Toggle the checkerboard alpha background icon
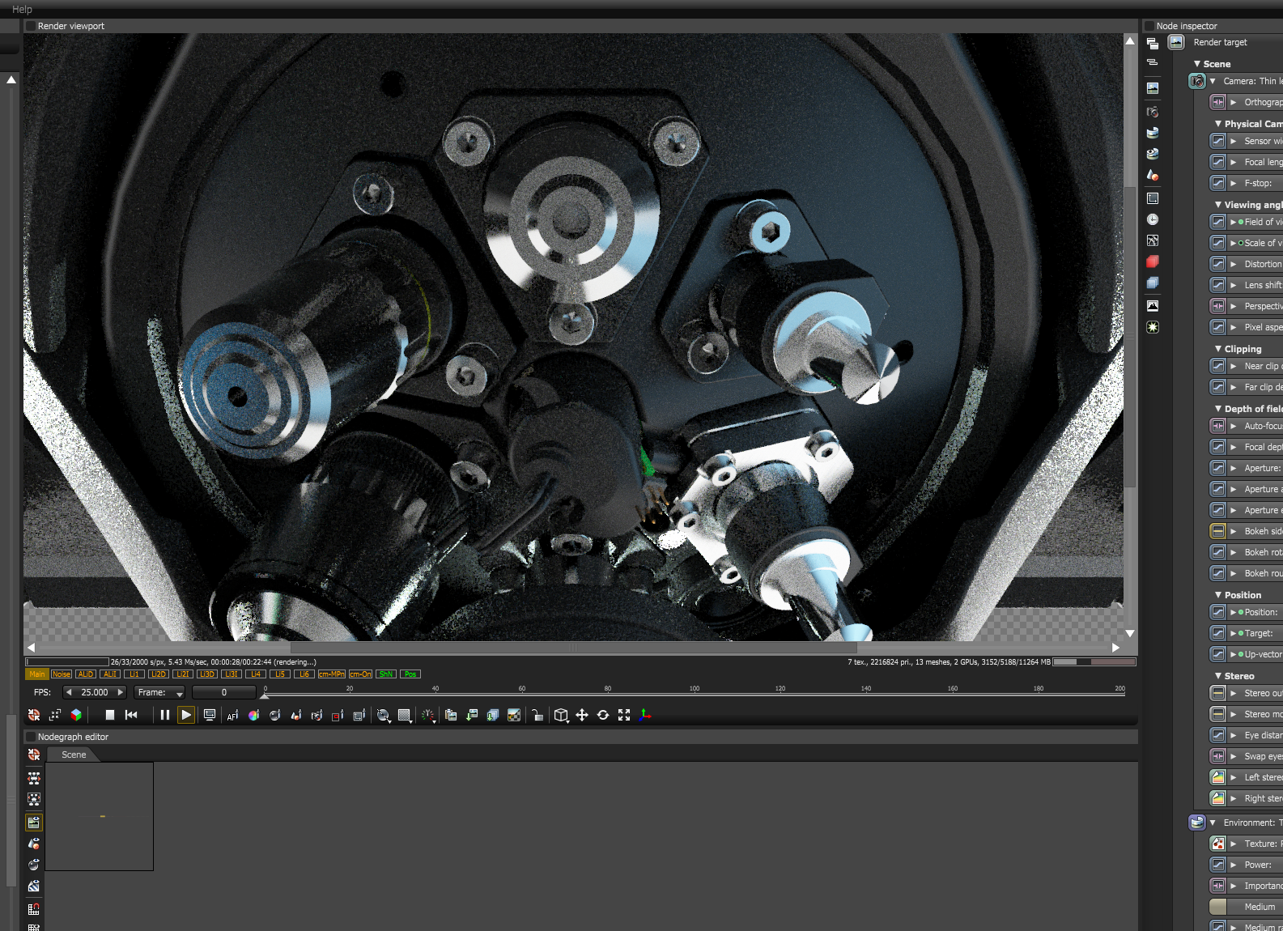 tap(514, 715)
